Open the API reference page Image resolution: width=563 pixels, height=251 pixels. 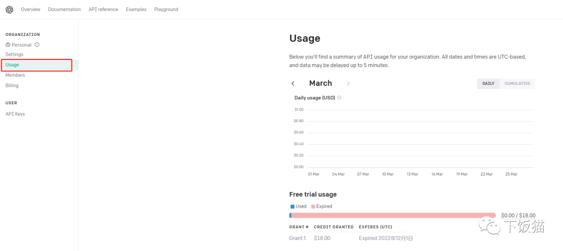pyautogui.click(x=103, y=9)
